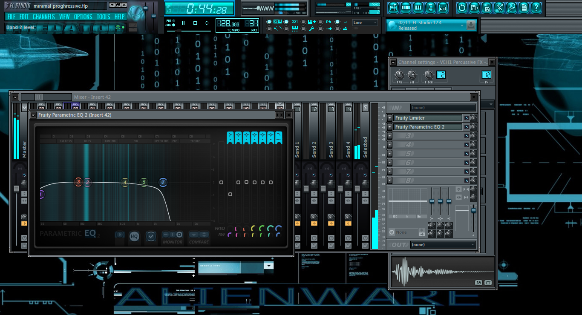
Task: Open the Step Sequencer window icon
Action: pyautogui.click(x=406, y=7)
